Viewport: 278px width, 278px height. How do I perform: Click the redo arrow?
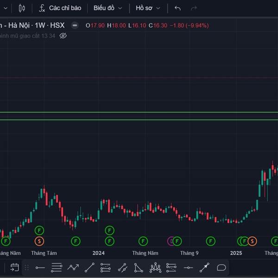tap(194, 8)
